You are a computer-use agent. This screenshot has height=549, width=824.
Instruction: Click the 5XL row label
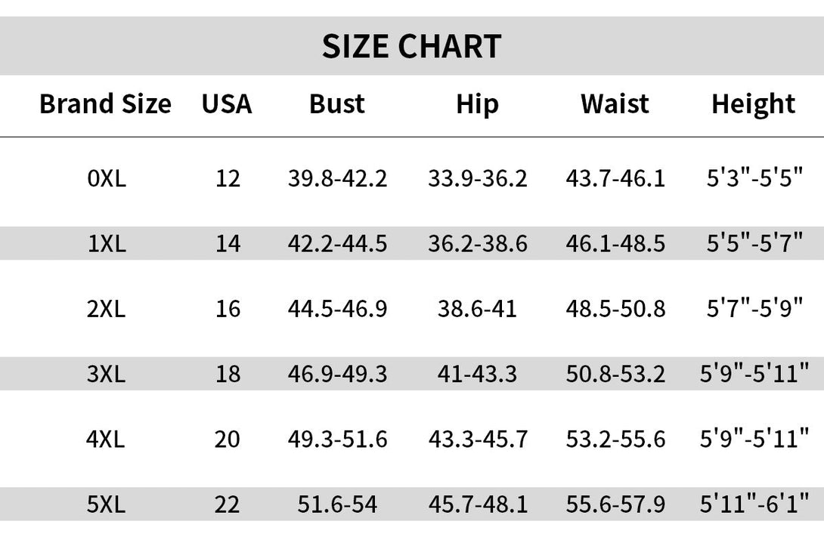[106, 504]
